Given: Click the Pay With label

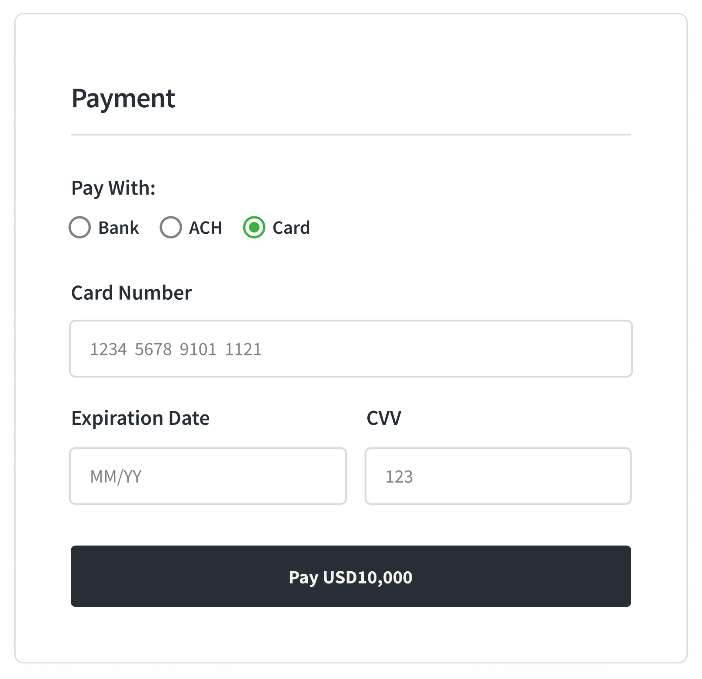Looking at the screenshot, I should (x=113, y=188).
